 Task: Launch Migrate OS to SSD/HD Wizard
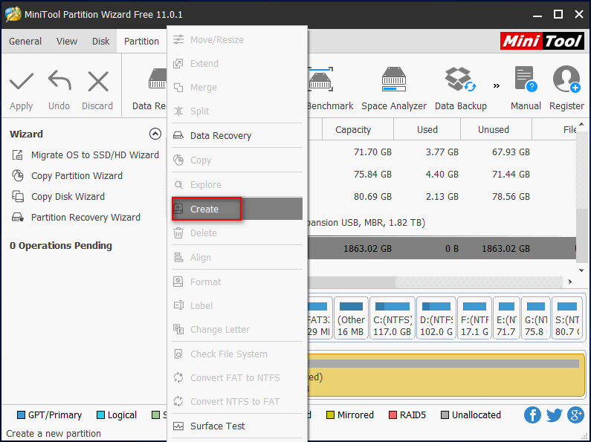point(95,155)
